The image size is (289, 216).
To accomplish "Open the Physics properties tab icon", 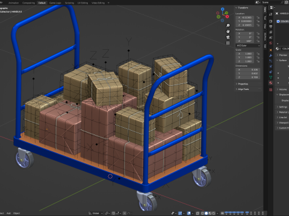I will (271, 66).
